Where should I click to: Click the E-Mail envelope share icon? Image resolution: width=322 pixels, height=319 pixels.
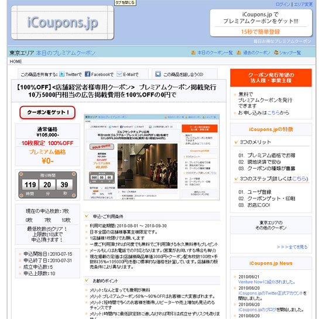119,74
